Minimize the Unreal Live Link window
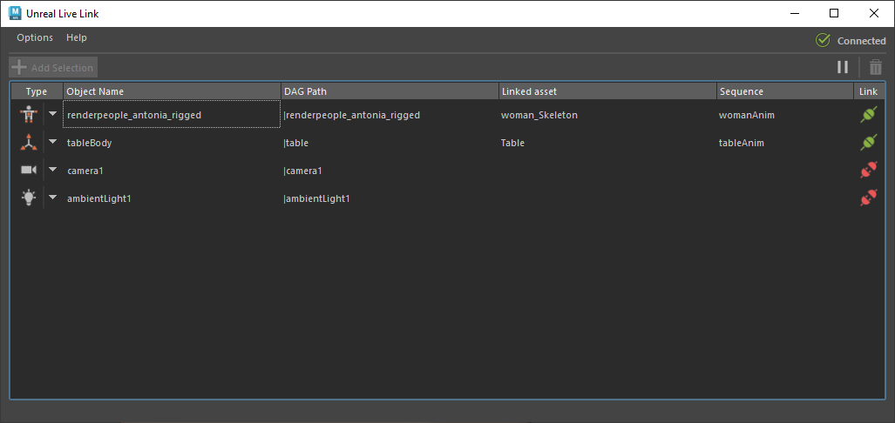Viewport: 895px width, 423px height. coord(795,13)
